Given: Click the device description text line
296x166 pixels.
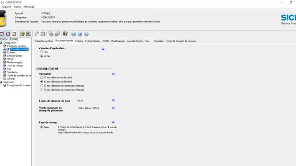Looking at the screenshot, I should pyautogui.click(x=101, y=22).
